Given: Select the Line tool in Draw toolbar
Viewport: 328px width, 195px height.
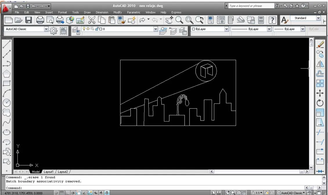Looking at the screenshot, I should click(x=6, y=44).
